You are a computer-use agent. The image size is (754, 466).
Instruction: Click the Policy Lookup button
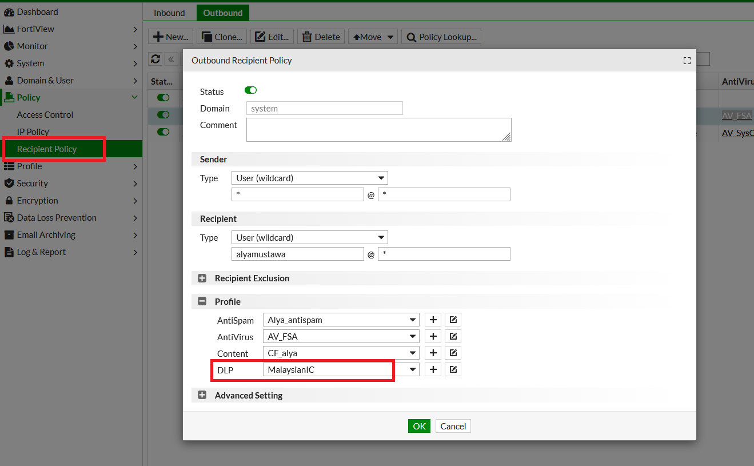point(441,37)
